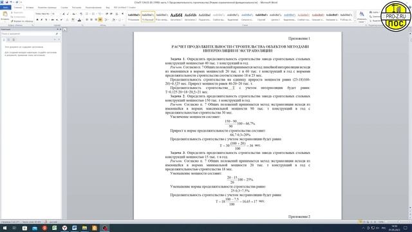The width and height of the screenshot is (412, 232).
Task: Align text left icon
Action: click(87, 19)
